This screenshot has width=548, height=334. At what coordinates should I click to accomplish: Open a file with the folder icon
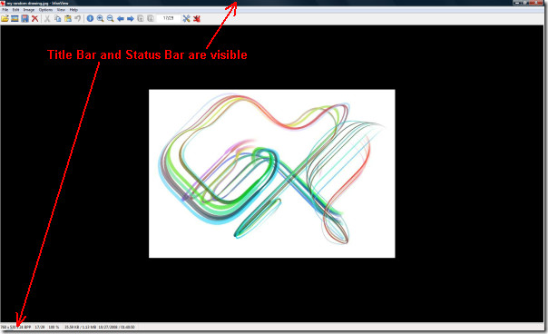[x=5, y=18]
